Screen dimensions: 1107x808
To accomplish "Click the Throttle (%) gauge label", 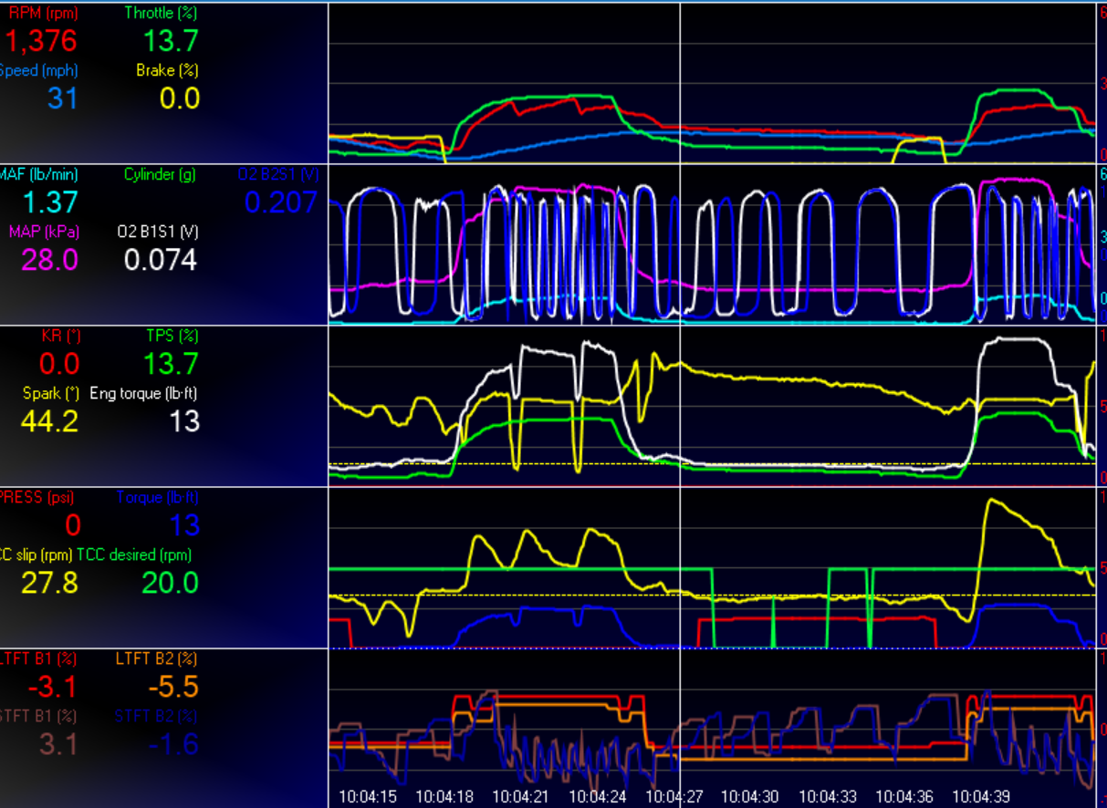I will 161,14.
